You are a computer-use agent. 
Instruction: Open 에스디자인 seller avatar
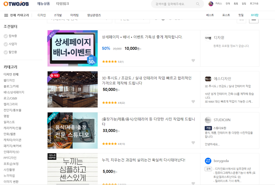click(208, 79)
